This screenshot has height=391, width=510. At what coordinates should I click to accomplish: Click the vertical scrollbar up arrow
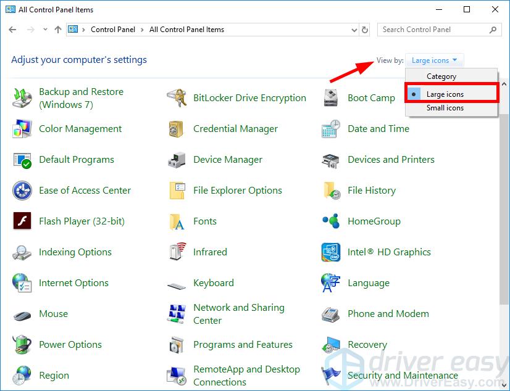tap(504, 84)
